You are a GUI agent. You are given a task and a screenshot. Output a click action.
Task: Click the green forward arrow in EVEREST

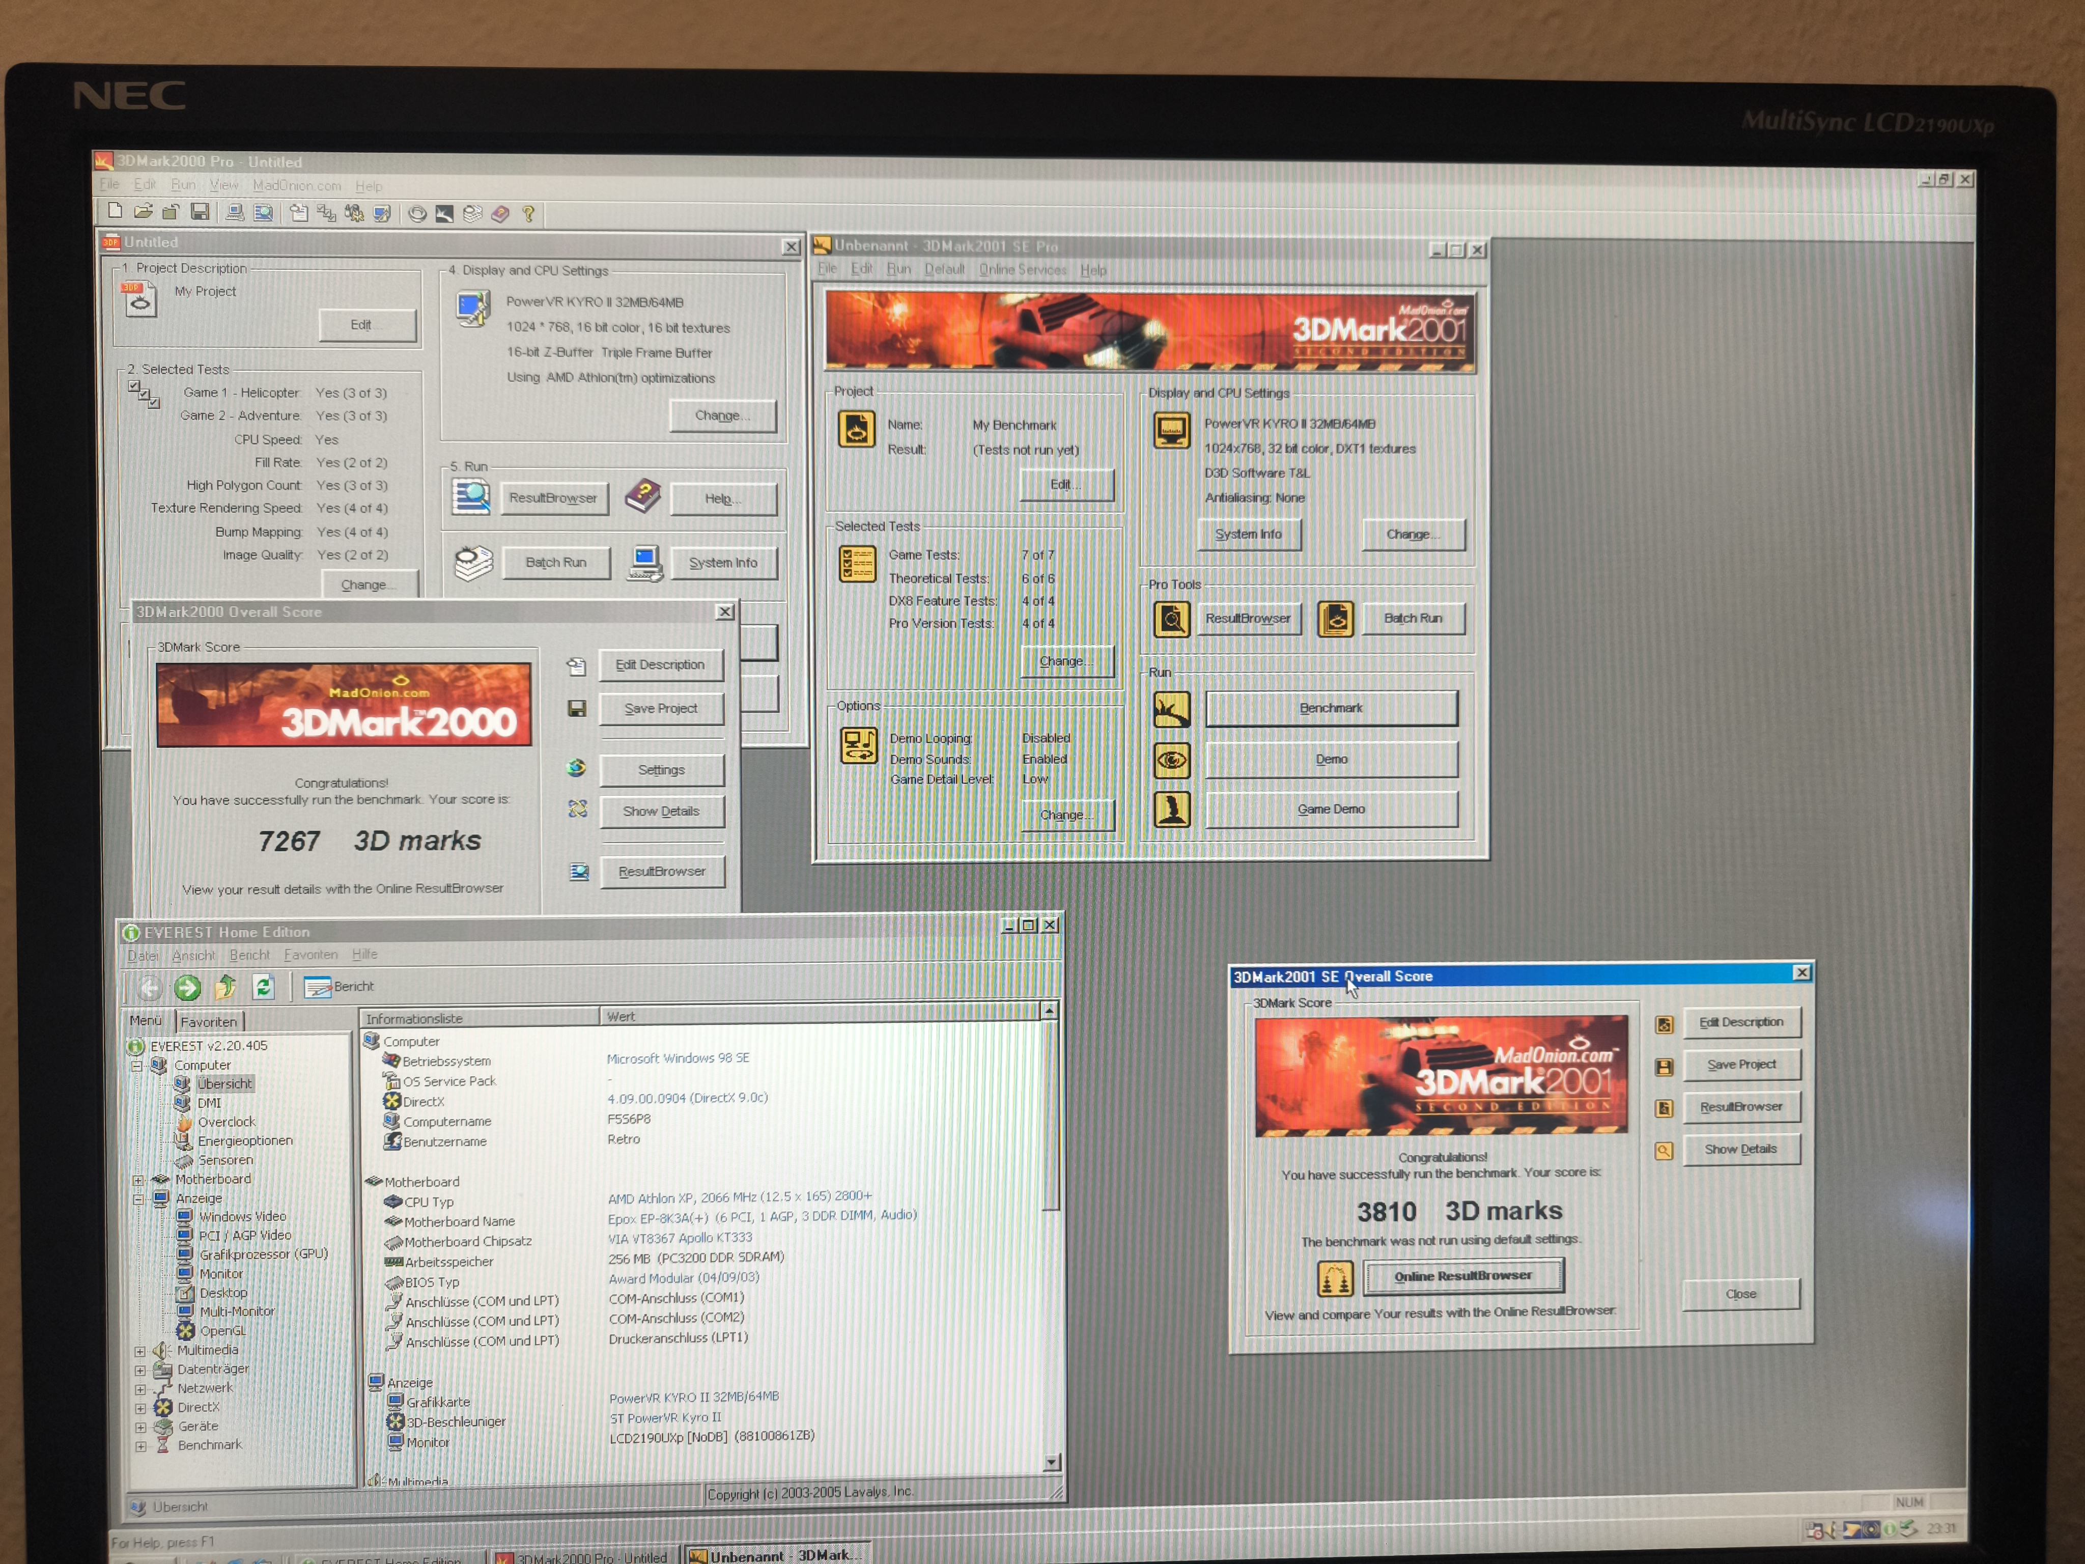(187, 987)
